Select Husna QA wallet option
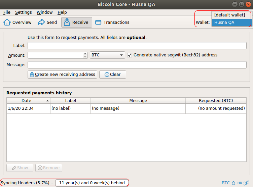The width and height of the screenshot is (253, 187). (x=231, y=22)
